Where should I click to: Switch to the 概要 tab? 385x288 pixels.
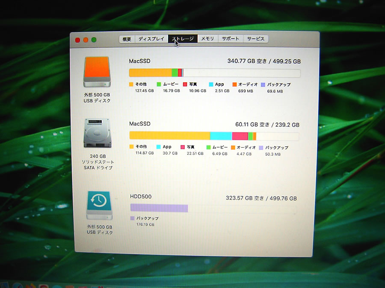(127, 39)
